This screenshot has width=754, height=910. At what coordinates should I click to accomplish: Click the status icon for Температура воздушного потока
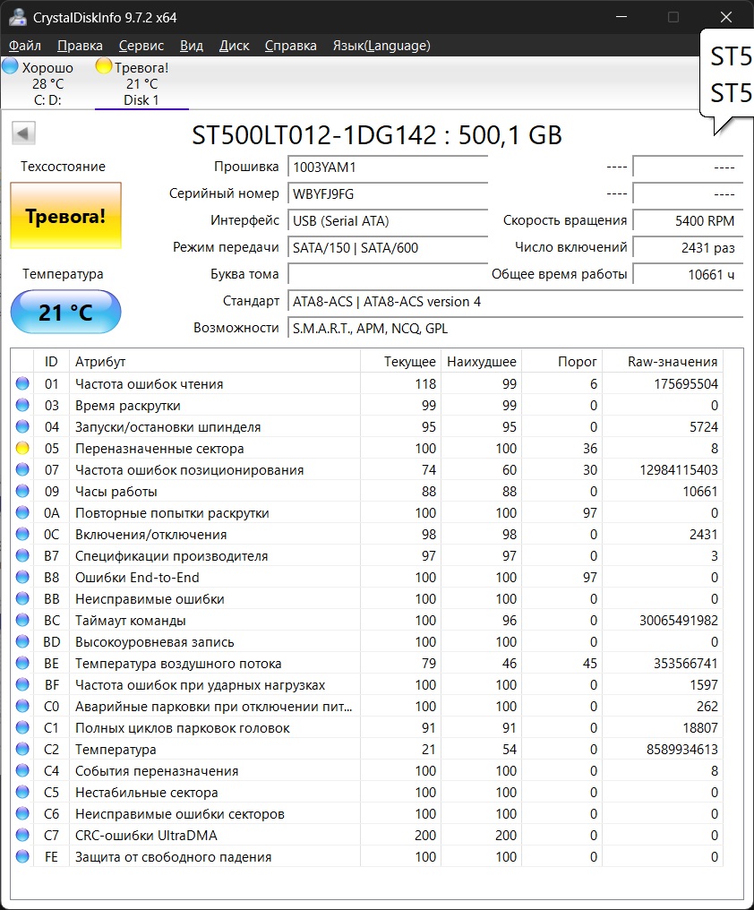point(22,663)
